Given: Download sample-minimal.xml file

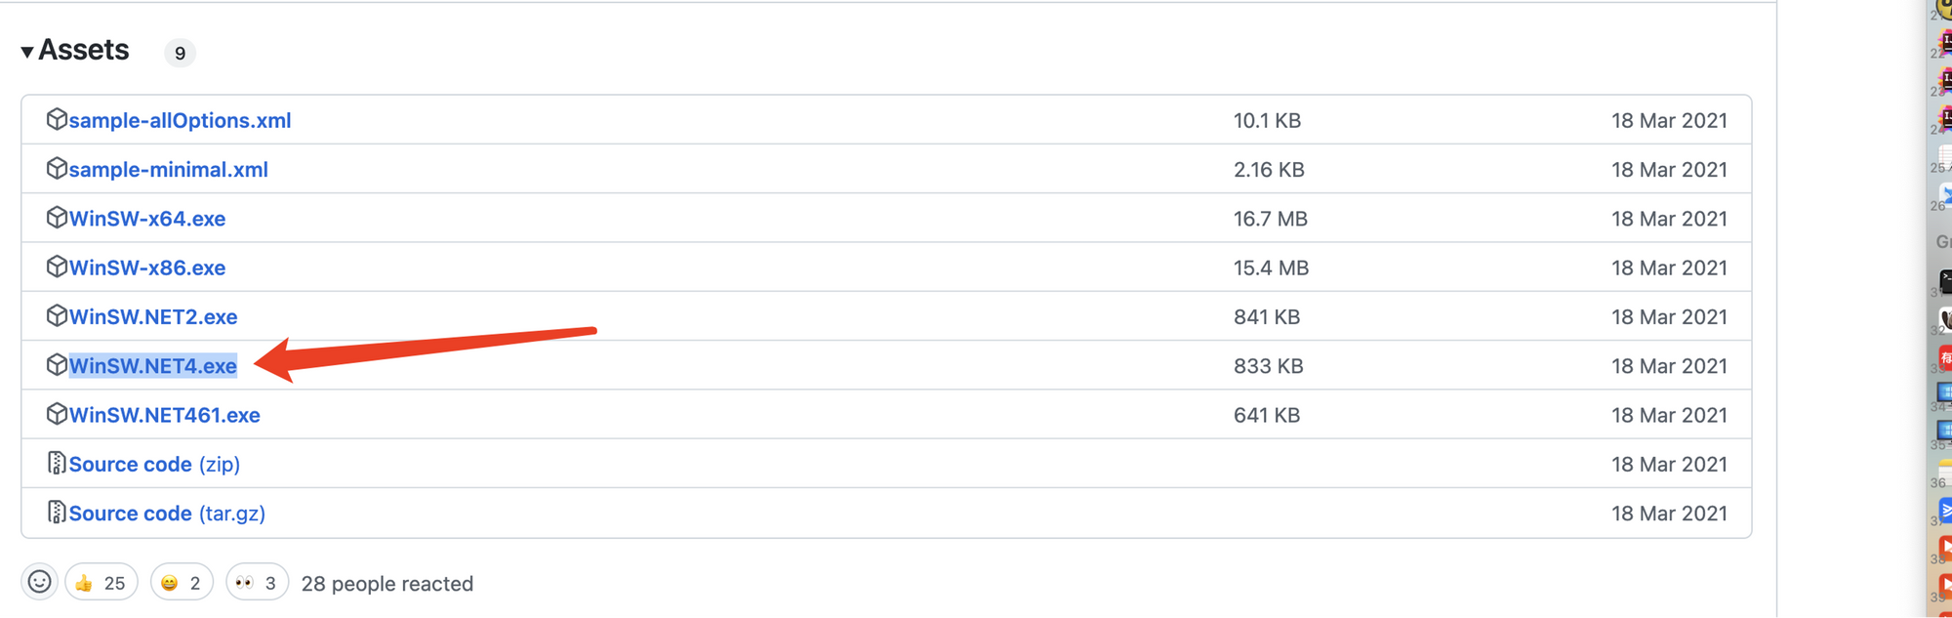Looking at the screenshot, I should point(169,169).
